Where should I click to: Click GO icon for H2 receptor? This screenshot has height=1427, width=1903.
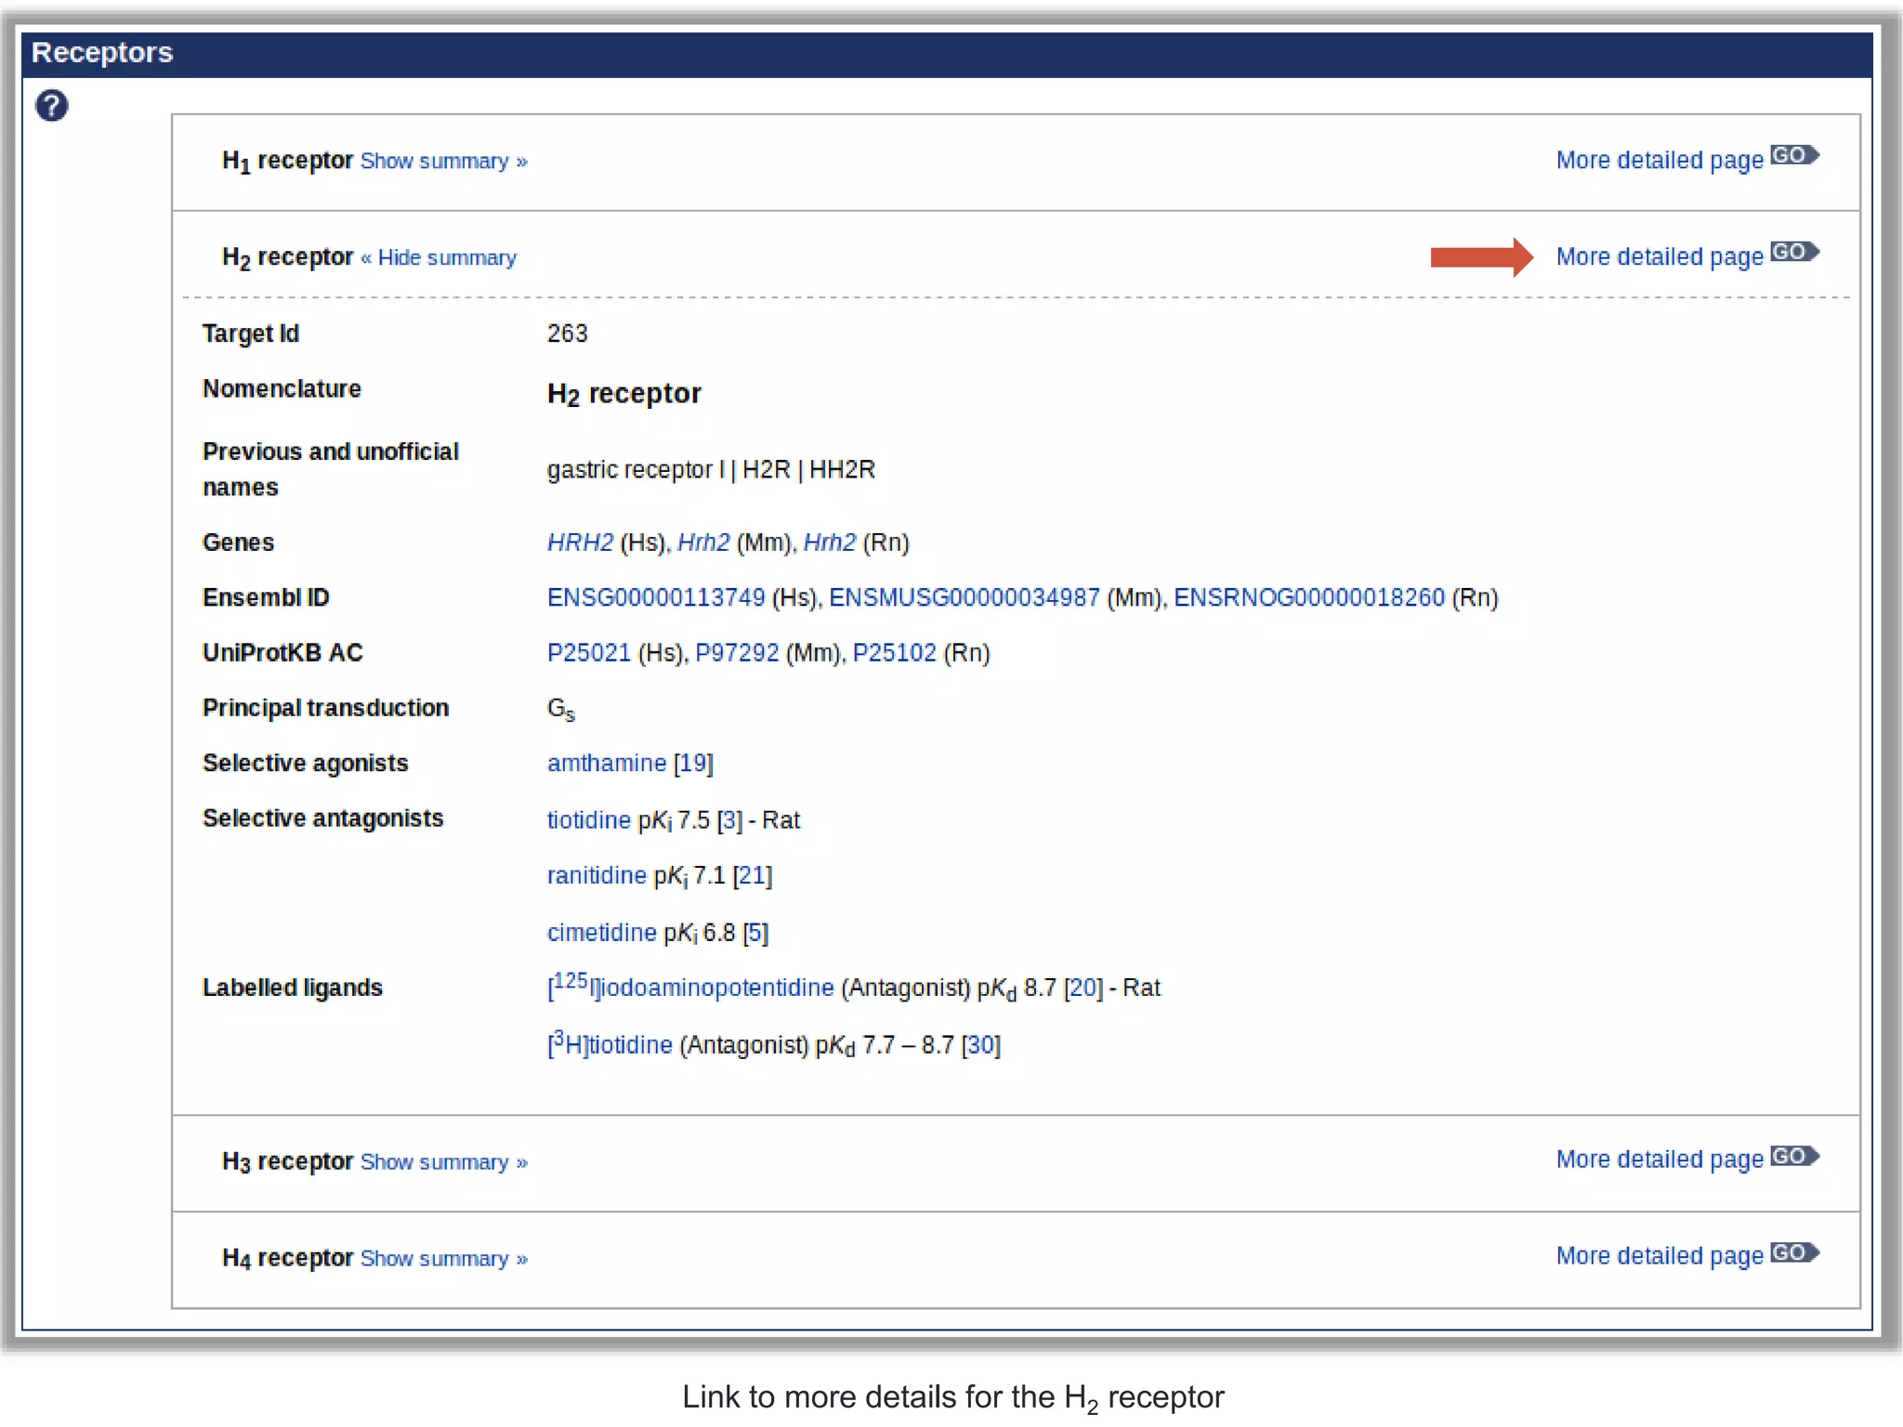tap(1794, 252)
